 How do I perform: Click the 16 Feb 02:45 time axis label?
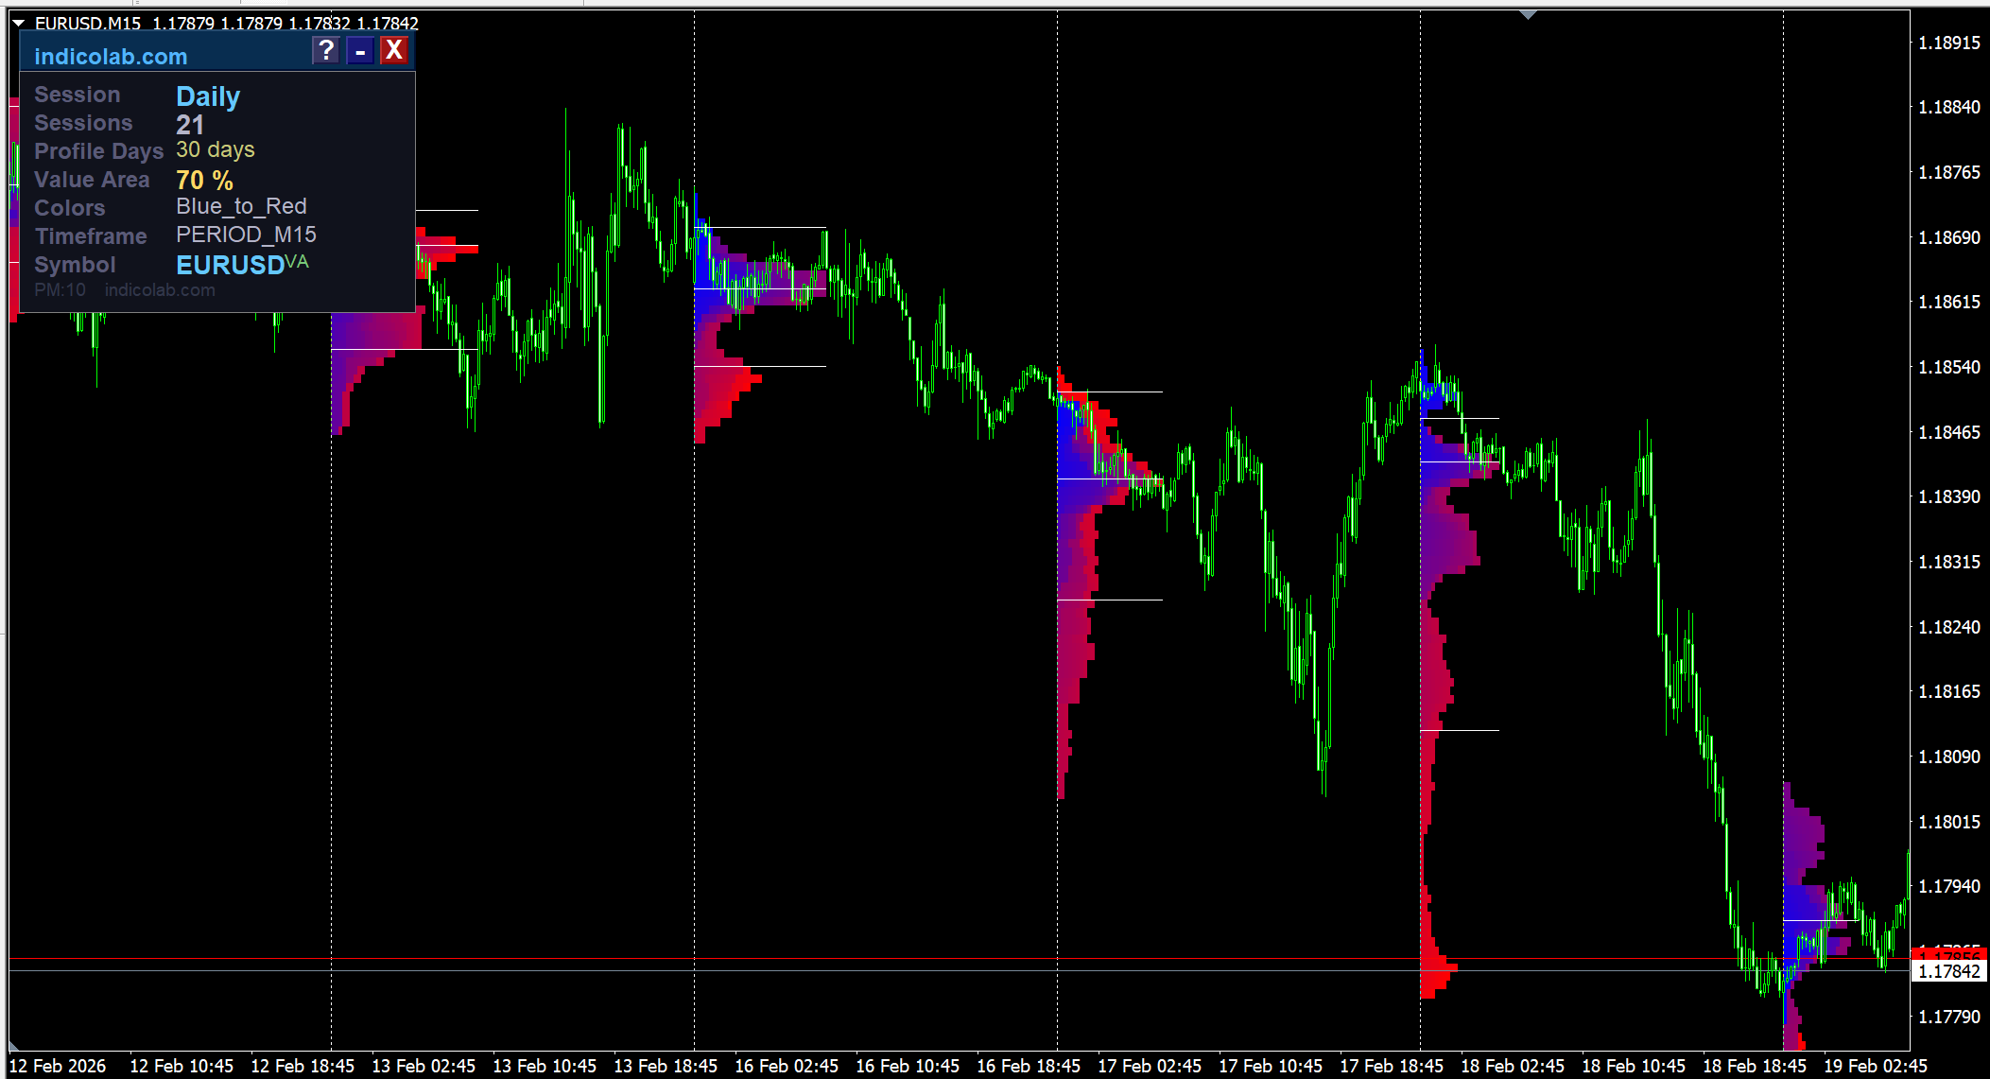click(787, 1066)
